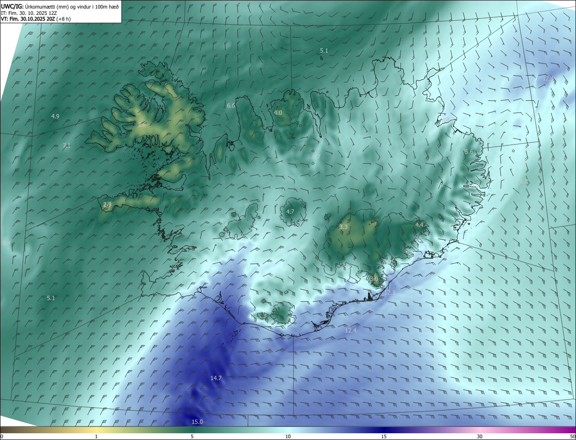Click the 4.7 value inside the round glacier outline
This screenshot has height=440, width=576.
pos(290,211)
